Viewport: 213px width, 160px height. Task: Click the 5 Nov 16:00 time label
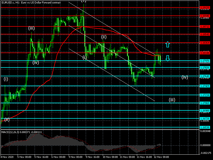pos(42,157)
